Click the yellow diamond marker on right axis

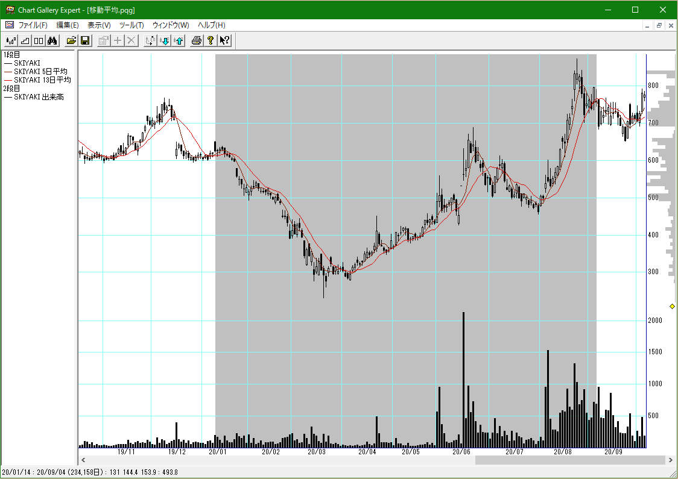(x=672, y=306)
